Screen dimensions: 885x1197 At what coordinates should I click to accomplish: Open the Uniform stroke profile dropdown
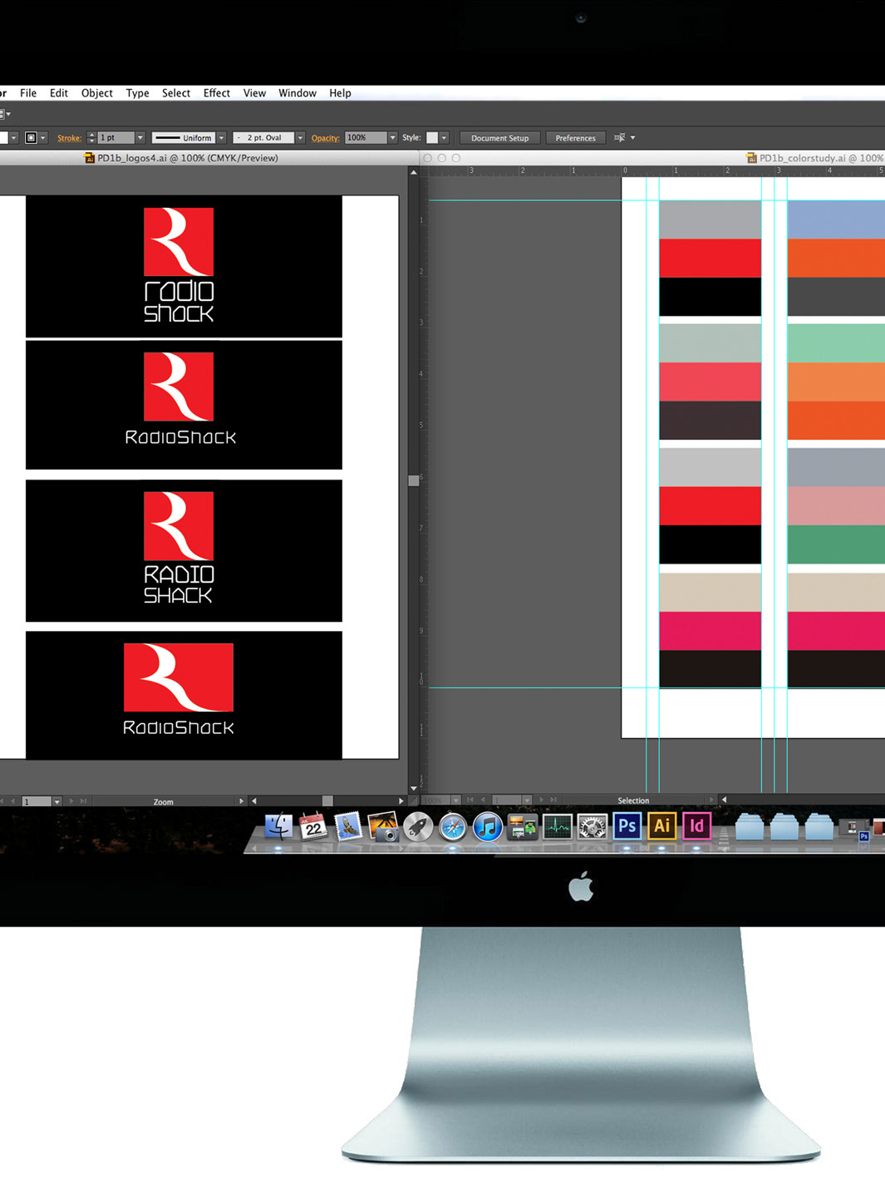coord(222,138)
